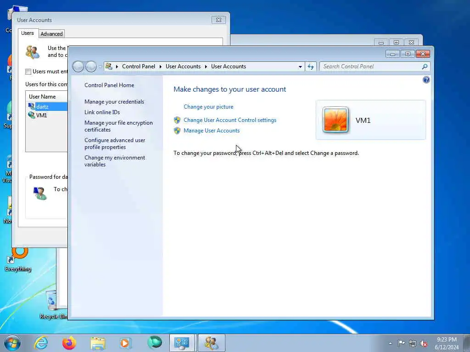
Task: Toggle the Users must enter checkbox
Action: pyautogui.click(x=28, y=71)
